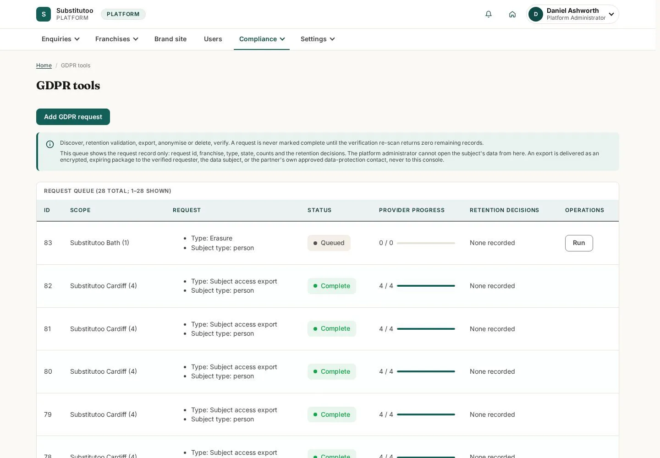Click the Complete status for request 79

(332, 414)
